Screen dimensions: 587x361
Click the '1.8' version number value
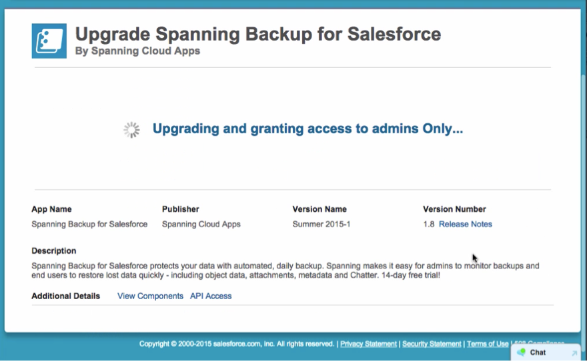[429, 224]
